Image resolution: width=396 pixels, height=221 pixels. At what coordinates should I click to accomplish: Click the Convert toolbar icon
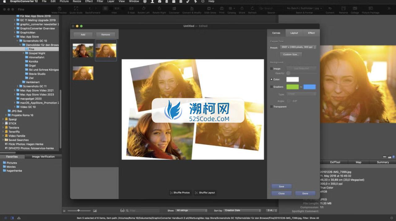330,8
